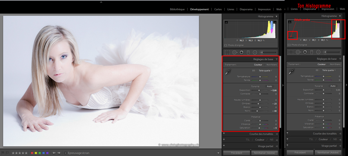Enable the Epreuvage écran checkbox

[x=66, y=153]
